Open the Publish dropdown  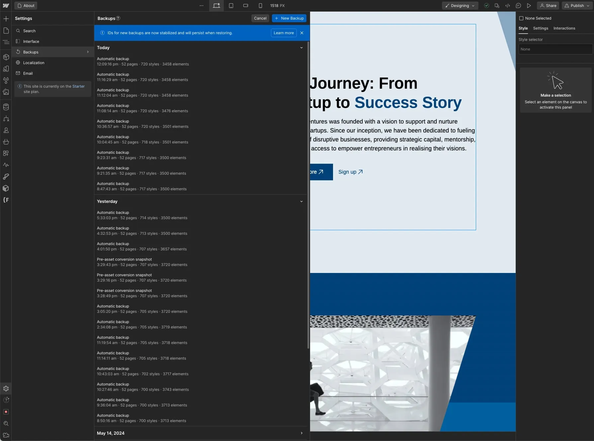(577, 6)
